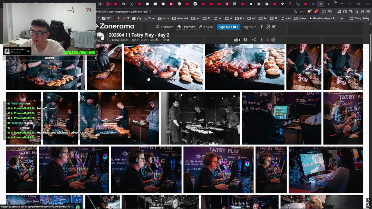Open the GPT bookmark
The width and height of the screenshot is (372, 209).
pos(106,18)
